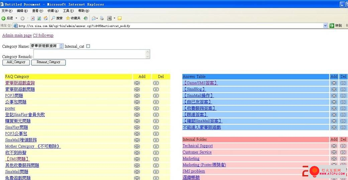Click the Add icon for 【SMS問題】
Viewport: 348px width, 180px height.
click(x=137, y=159)
